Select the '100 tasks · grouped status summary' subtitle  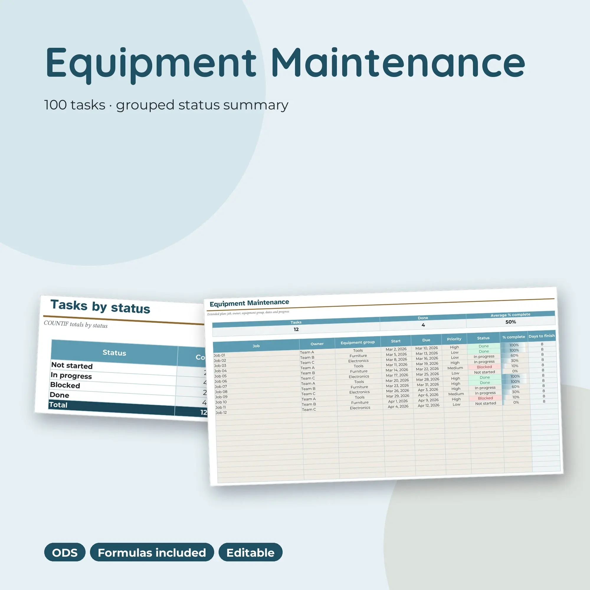coord(166,105)
